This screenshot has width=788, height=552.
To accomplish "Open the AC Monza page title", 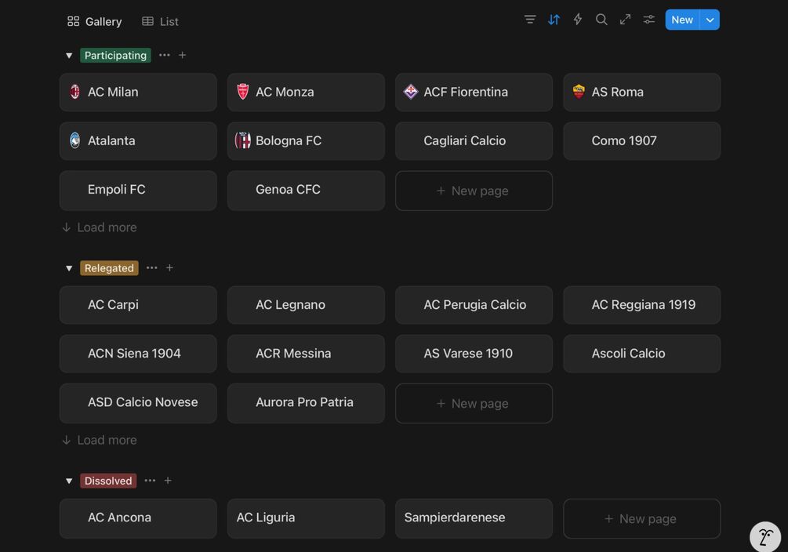I will (x=285, y=92).
